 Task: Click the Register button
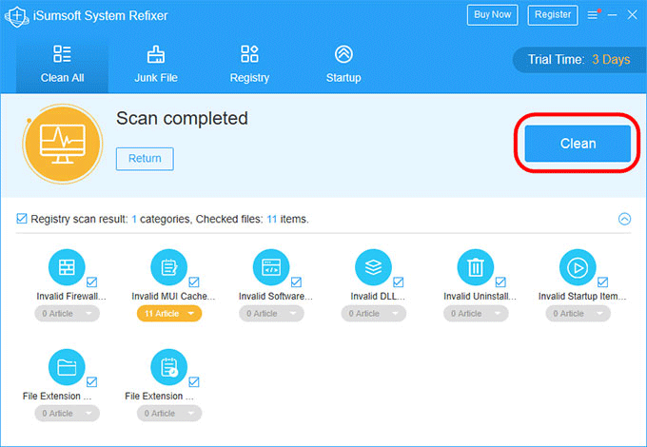(x=553, y=15)
